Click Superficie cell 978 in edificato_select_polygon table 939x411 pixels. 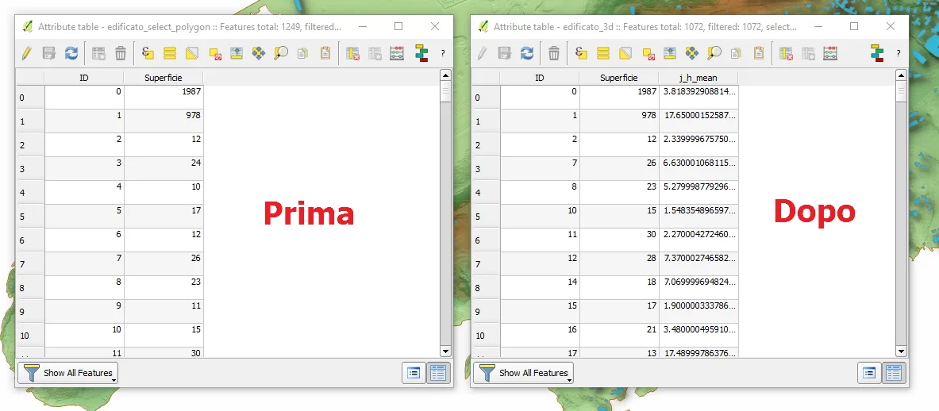164,121
